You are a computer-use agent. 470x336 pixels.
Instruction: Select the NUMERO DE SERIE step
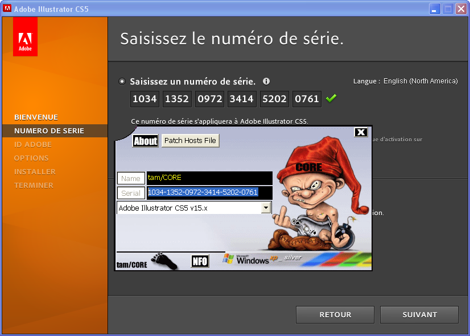pyautogui.click(x=55, y=131)
